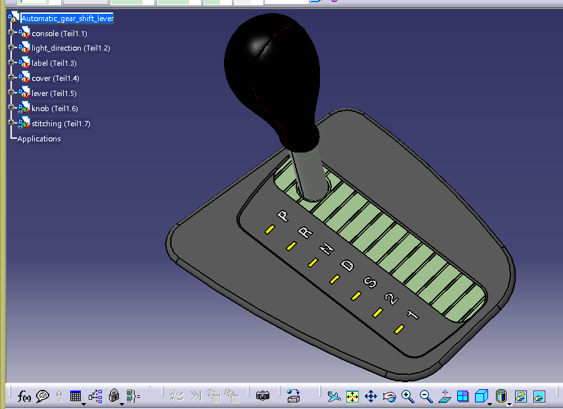Select knob (Teil1.6) in the tree
Image resolution: width=563 pixels, height=409 pixels.
click(55, 108)
